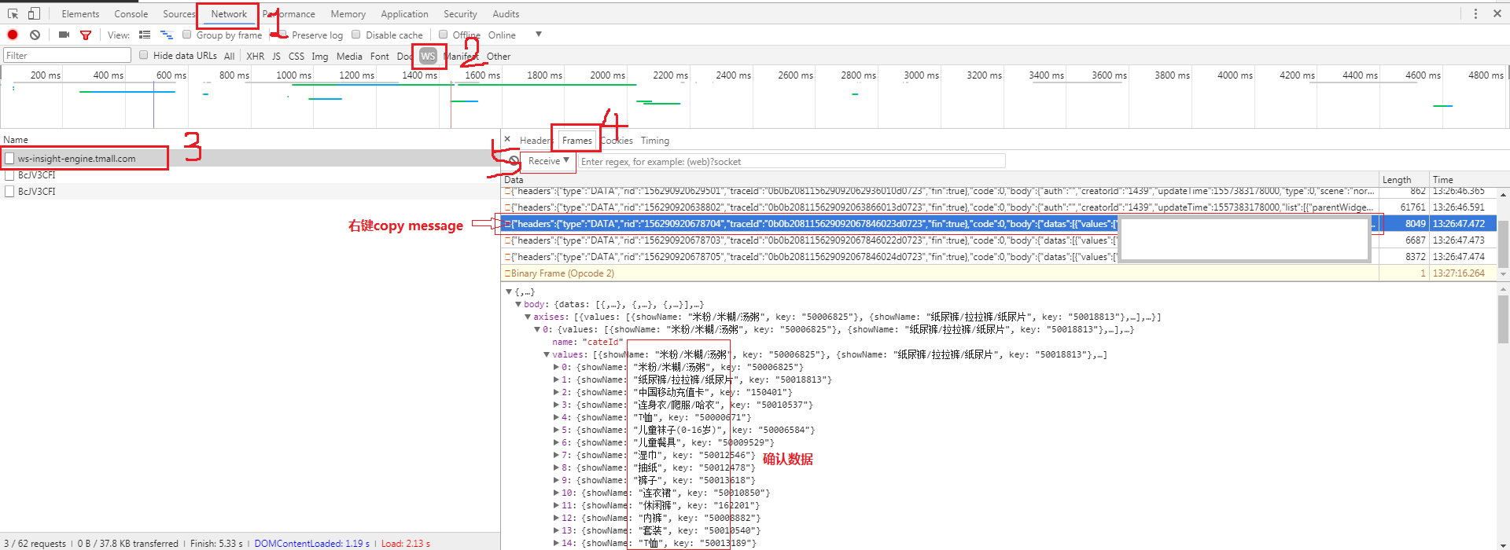The width and height of the screenshot is (1510, 550).
Task: Select the frame with rid 156290920678703
Action: click(x=999, y=240)
